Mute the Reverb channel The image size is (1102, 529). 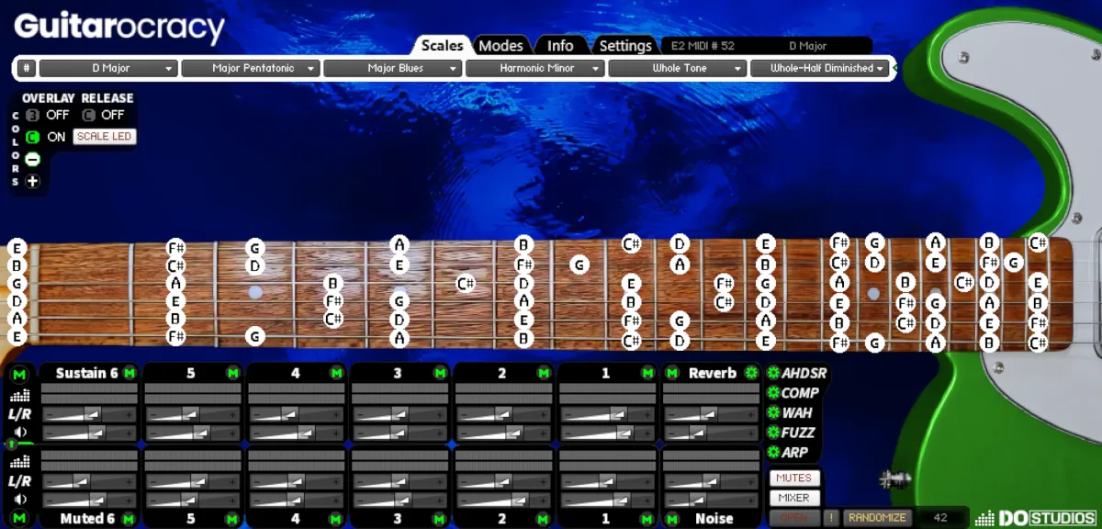(x=671, y=373)
